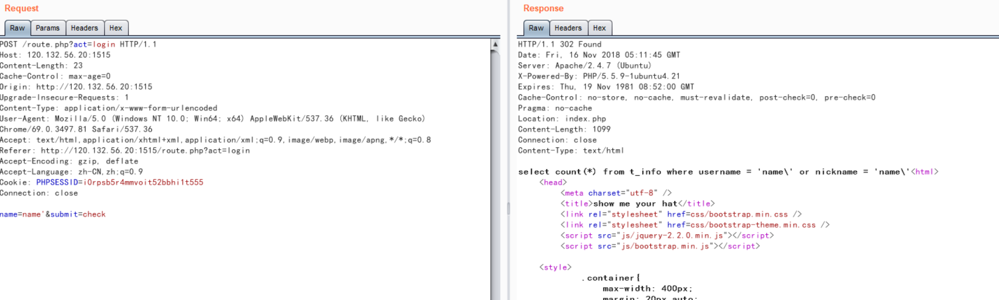Click the Date: Fri, 16 Nov 2018 line
This screenshot has width=999, height=300.
[x=599, y=55]
